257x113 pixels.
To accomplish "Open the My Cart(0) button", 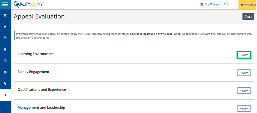I will click(248, 5).
